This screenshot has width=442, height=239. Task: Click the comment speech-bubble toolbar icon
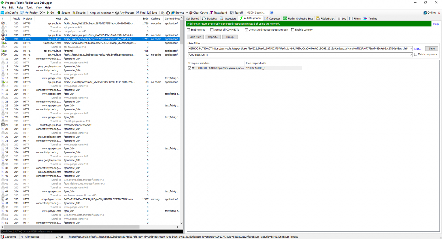(x=22, y=13)
